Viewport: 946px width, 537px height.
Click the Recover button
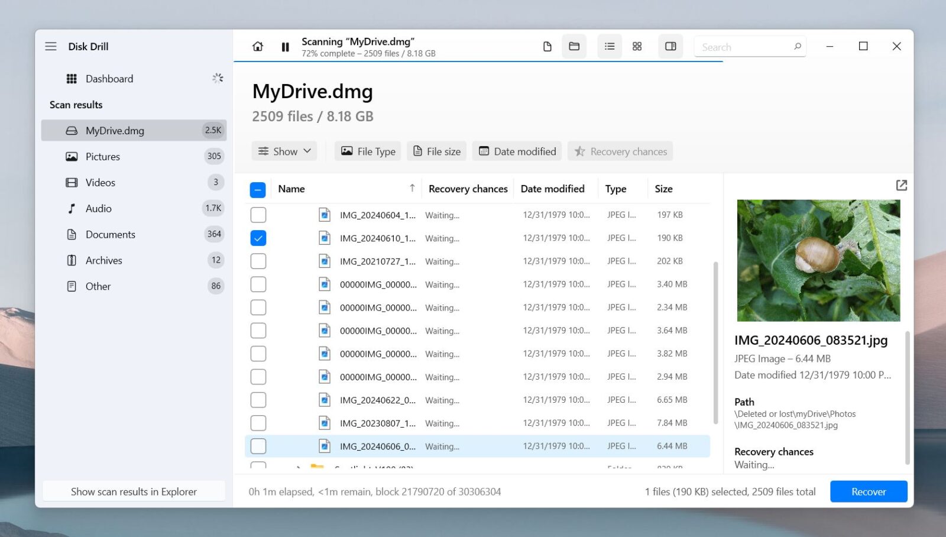coord(868,491)
